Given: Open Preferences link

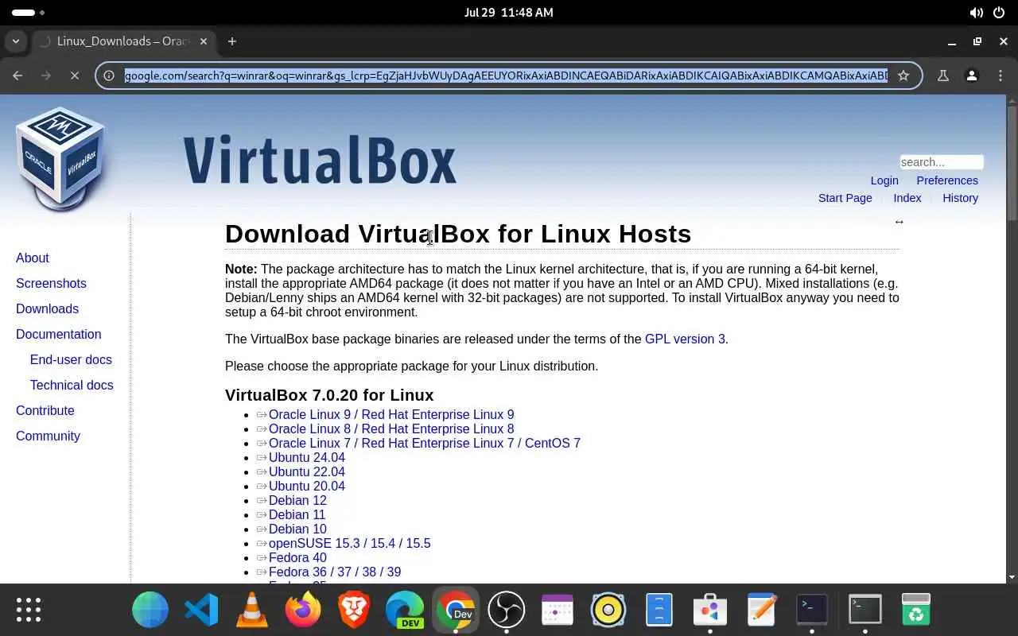Looking at the screenshot, I should coord(947,180).
